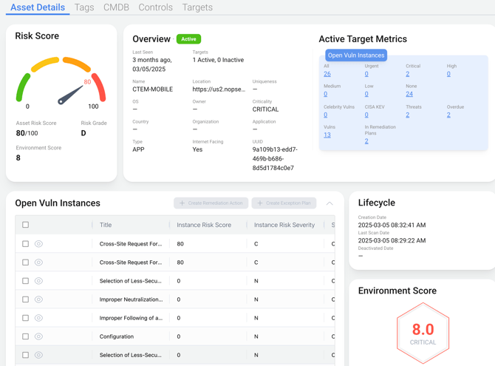Click eye icon in the Configuration row
Screen dimensions: 495x366
pyautogui.click(x=38, y=336)
